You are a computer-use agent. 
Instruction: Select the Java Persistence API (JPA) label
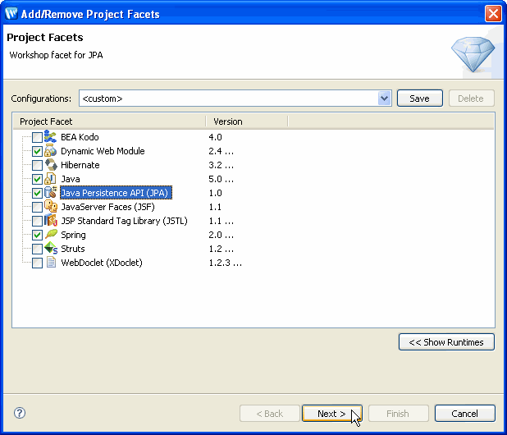click(116, 193)
